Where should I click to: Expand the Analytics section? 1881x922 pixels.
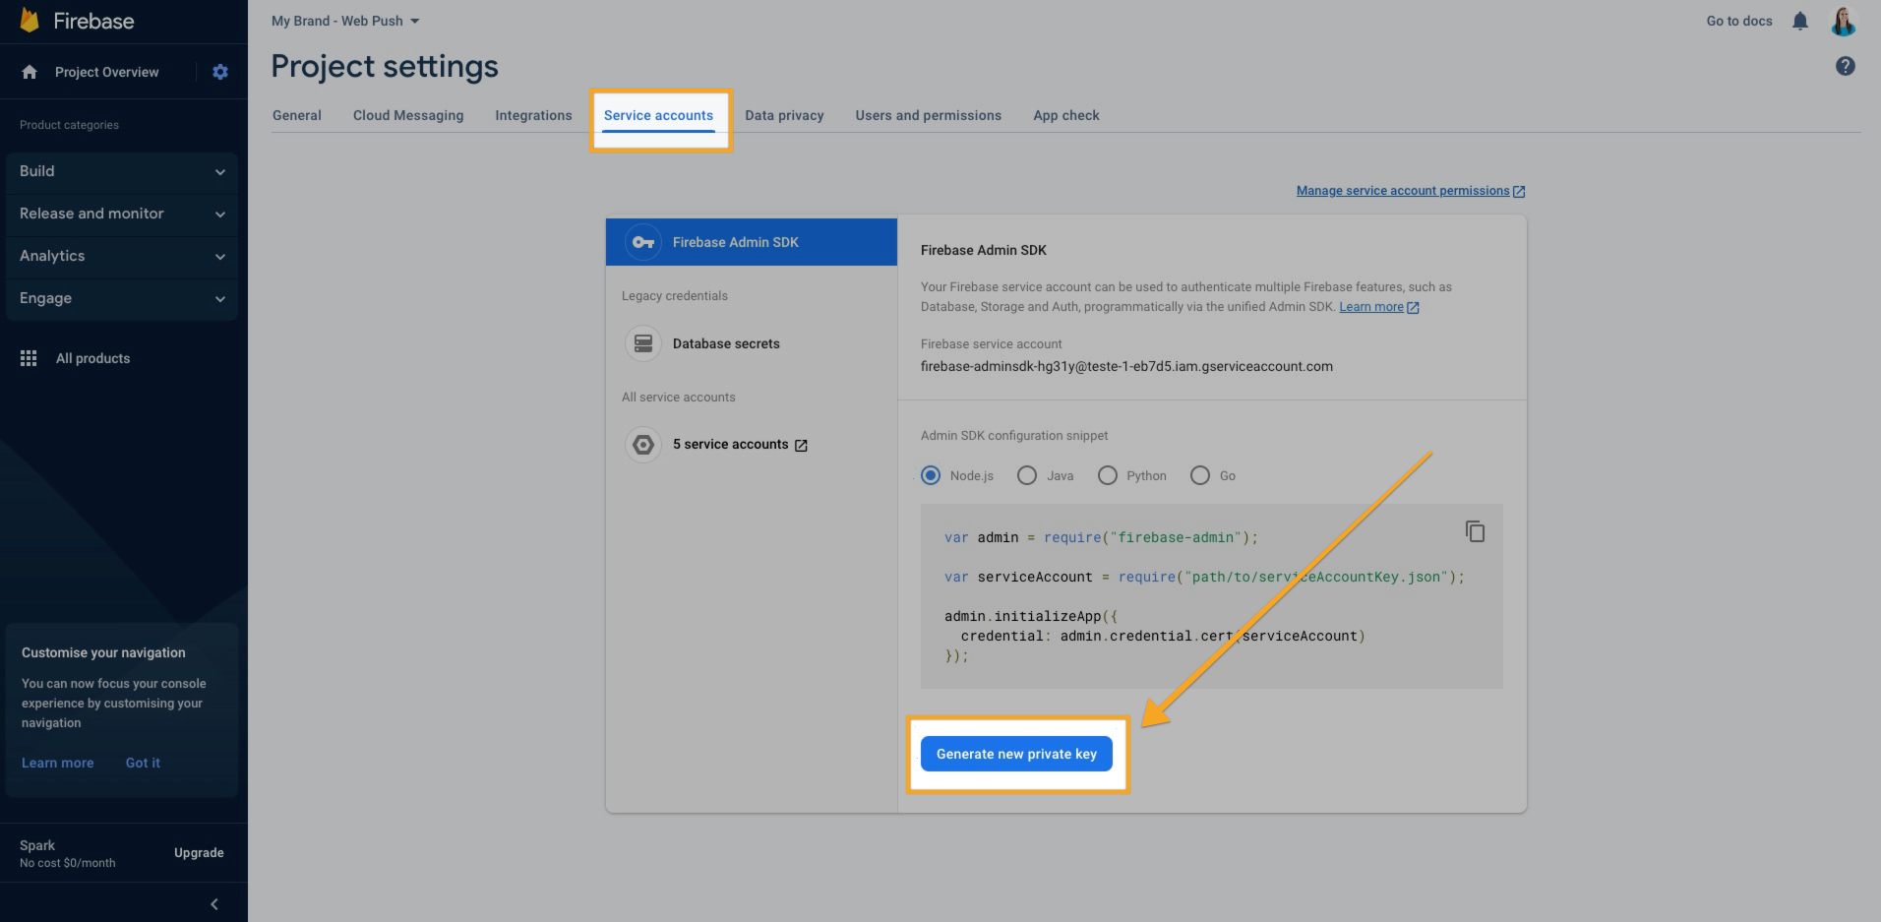coord(121,256)
